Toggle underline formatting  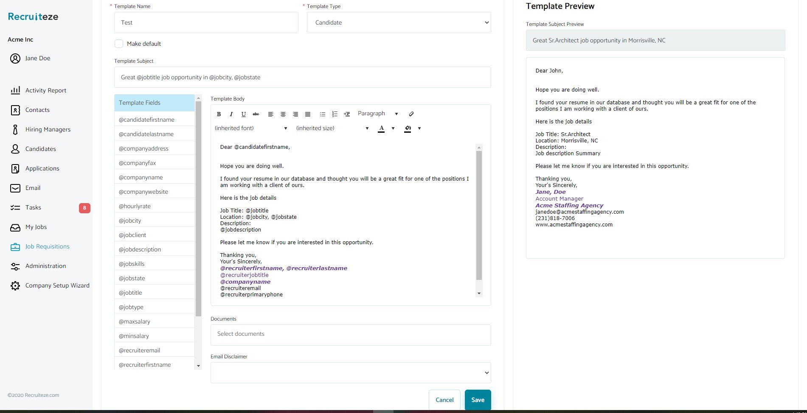243,114
